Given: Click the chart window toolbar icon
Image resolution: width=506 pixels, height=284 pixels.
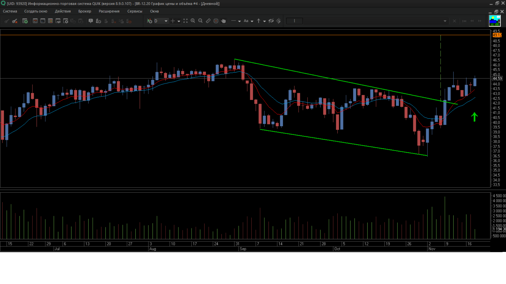Looking at the screenshot, I should point(35,21).
